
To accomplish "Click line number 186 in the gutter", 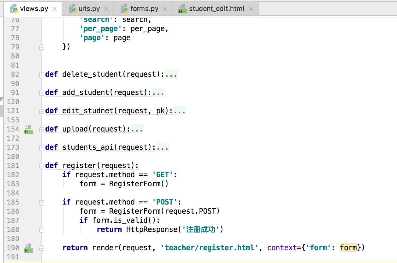I will pyautogui.click(x=13, y=211).
